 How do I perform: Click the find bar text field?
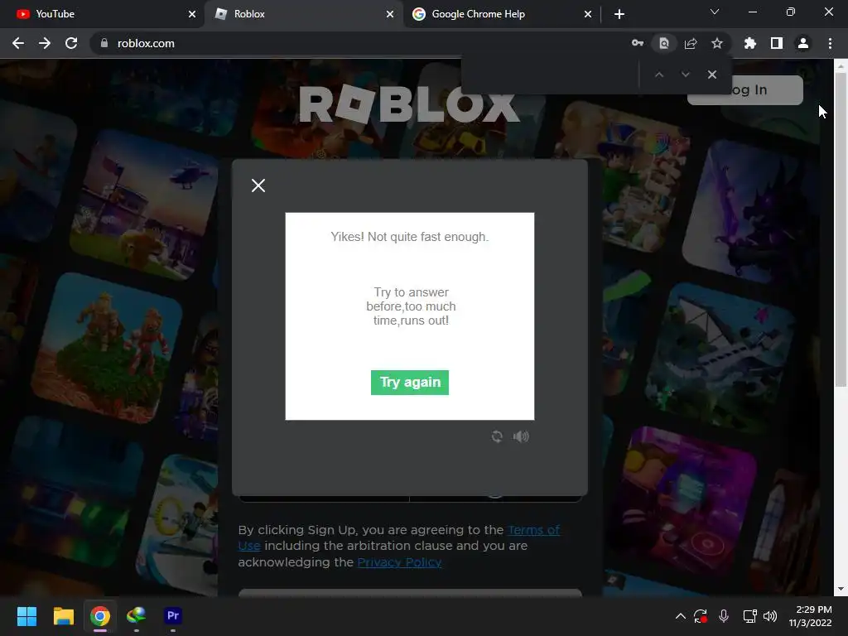[552, 75]
